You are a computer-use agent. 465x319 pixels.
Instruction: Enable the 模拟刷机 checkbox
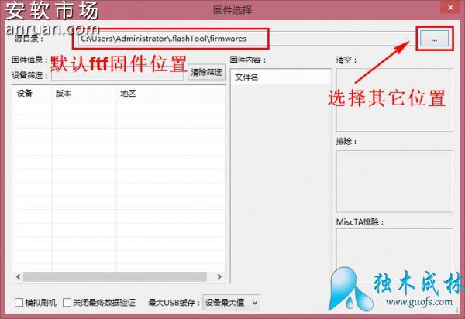[x=19, y=302]
